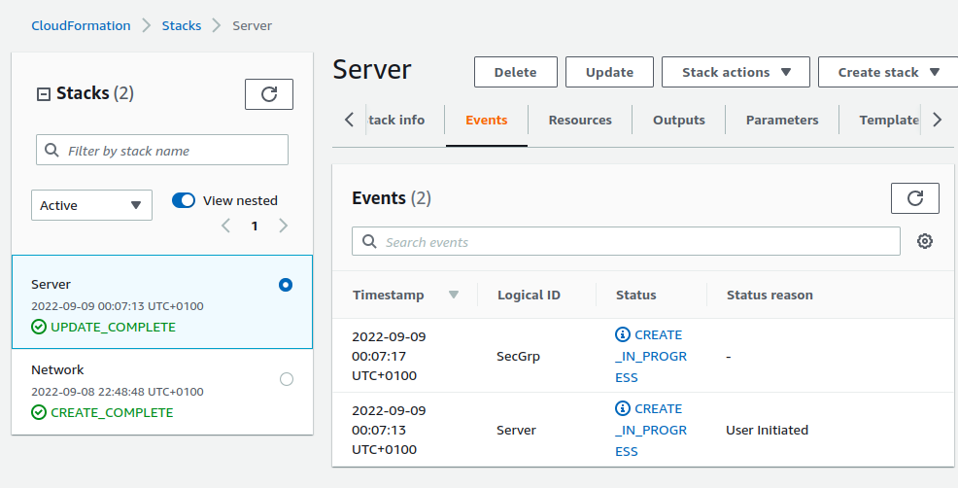This screenshot has width=958, height=488.
Task: Click Logical ID column header
Action: click(x=529, y=295)
